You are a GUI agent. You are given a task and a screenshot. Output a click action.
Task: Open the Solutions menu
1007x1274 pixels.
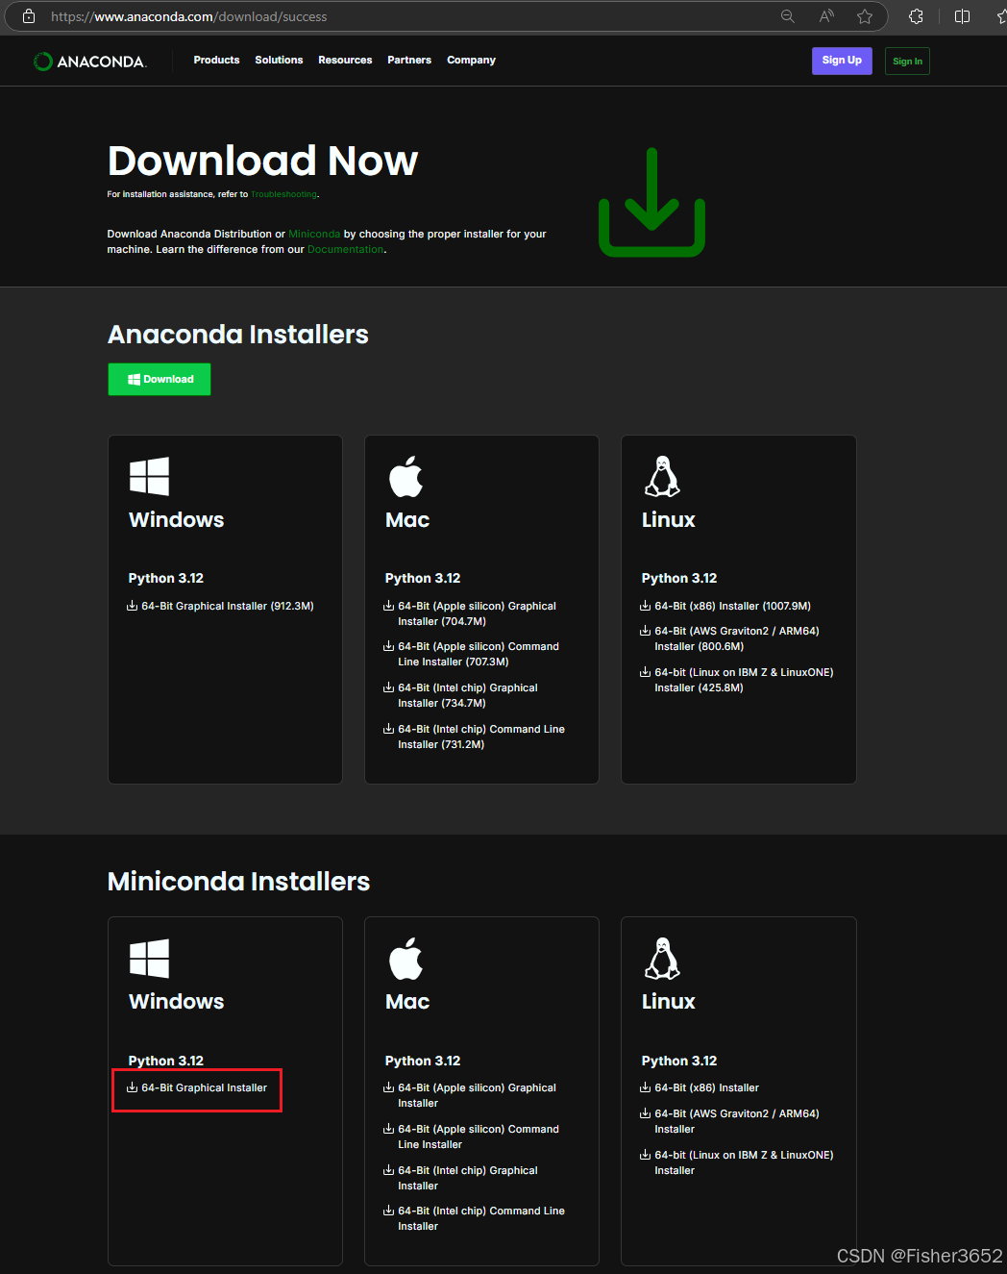[279, 60]
